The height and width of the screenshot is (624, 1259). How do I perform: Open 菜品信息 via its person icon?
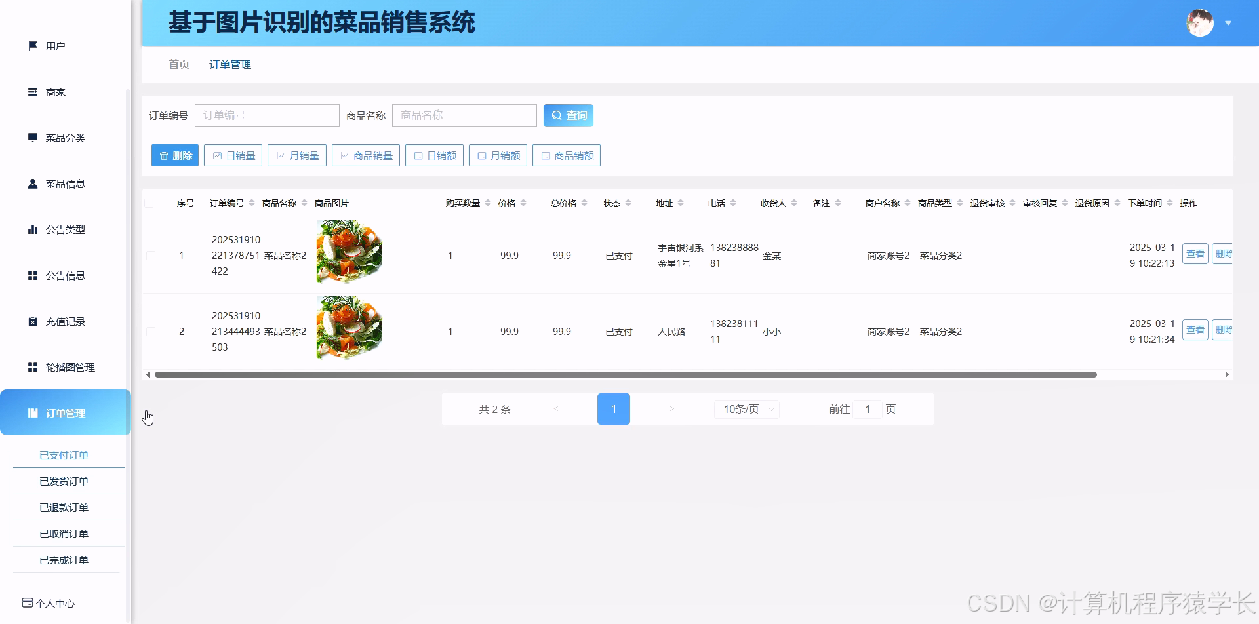pos(32,184)
